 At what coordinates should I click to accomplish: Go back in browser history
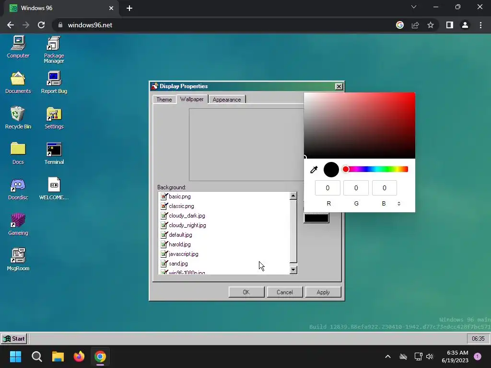click(11, 25)
